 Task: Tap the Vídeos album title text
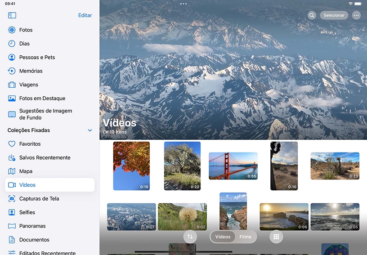[x=119, y=123]
